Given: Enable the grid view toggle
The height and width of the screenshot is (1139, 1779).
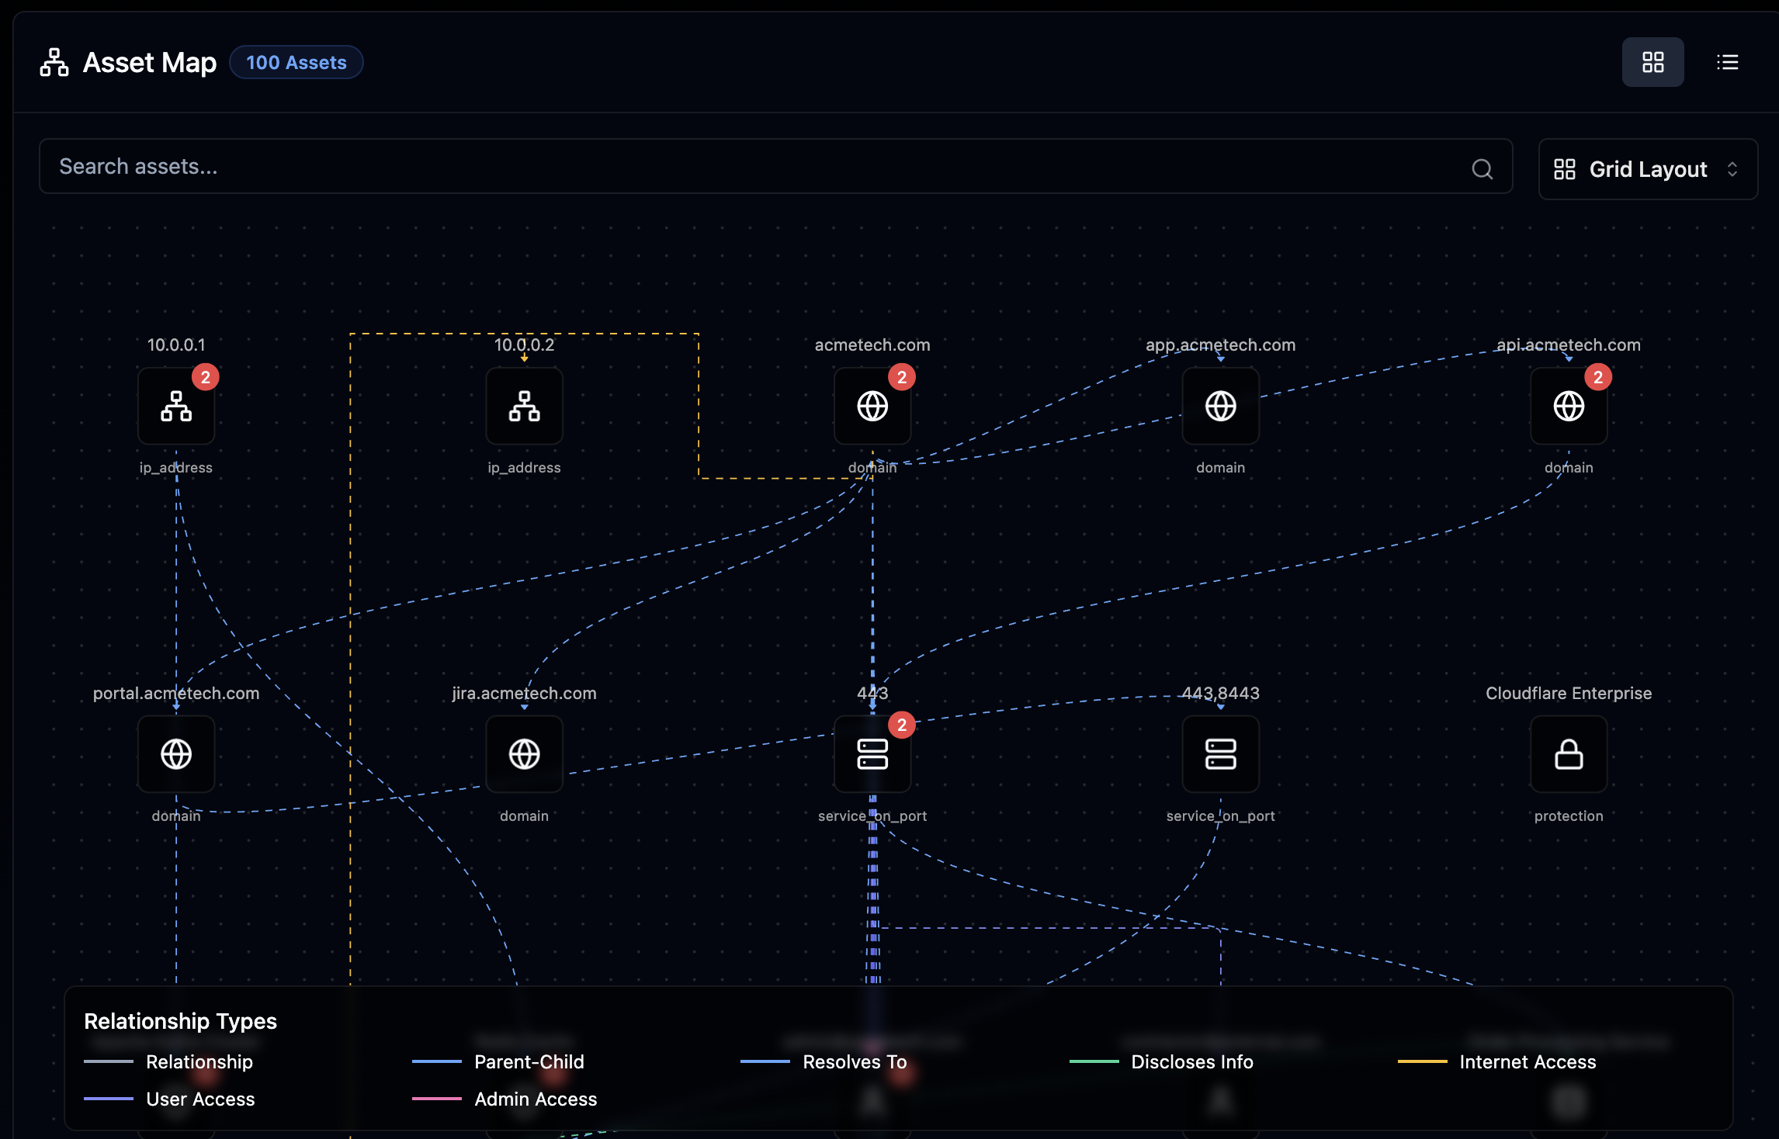Looking at the screenshot, I should [1652, 62].
